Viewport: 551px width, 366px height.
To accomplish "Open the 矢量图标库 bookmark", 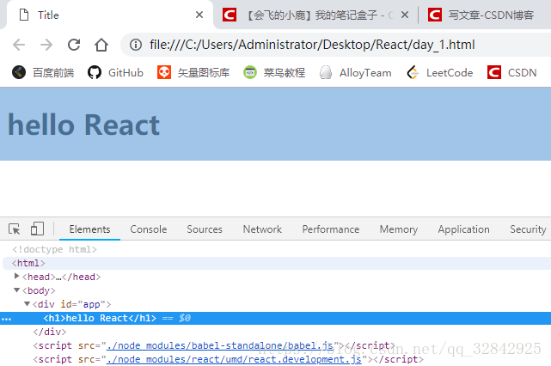I will [x=193, y=73].
